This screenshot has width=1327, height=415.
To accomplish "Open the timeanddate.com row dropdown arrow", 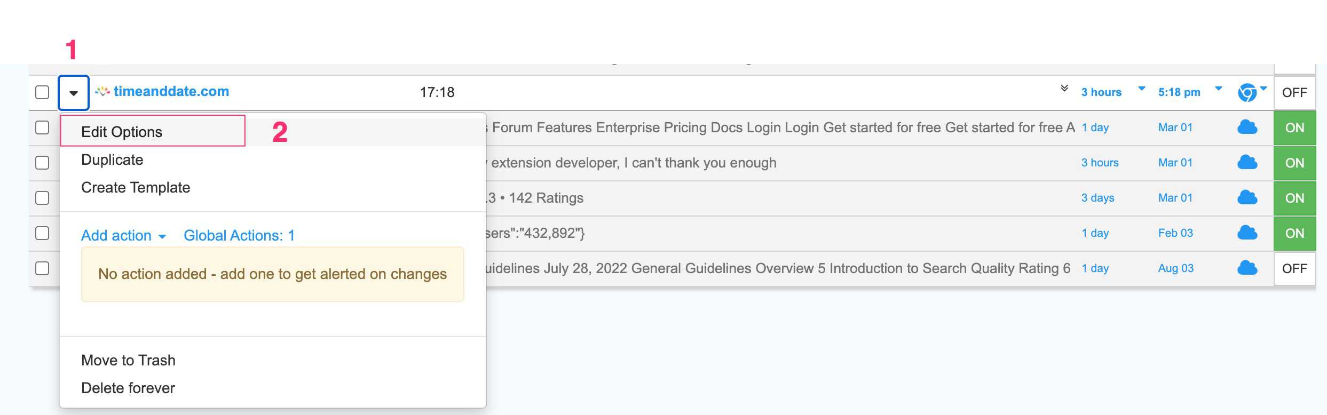I will [74, 93].
